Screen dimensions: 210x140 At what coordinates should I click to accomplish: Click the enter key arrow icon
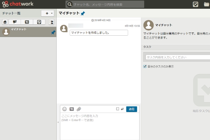coord(122,109)
